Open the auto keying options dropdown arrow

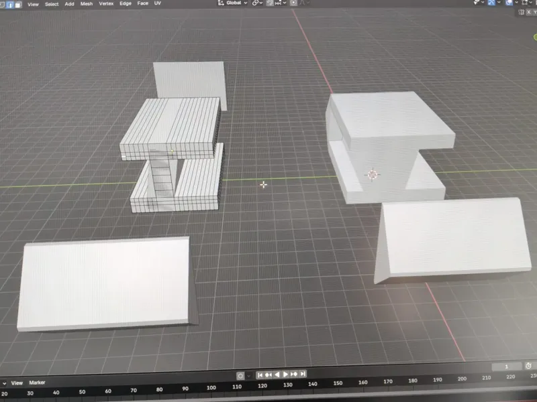(x=249, y=376)
